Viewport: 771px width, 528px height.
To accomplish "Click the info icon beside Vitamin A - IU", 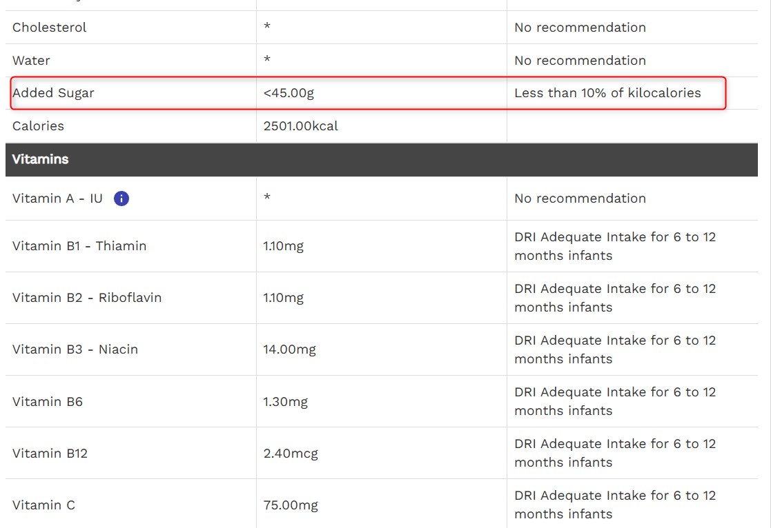I will (121, 199).
